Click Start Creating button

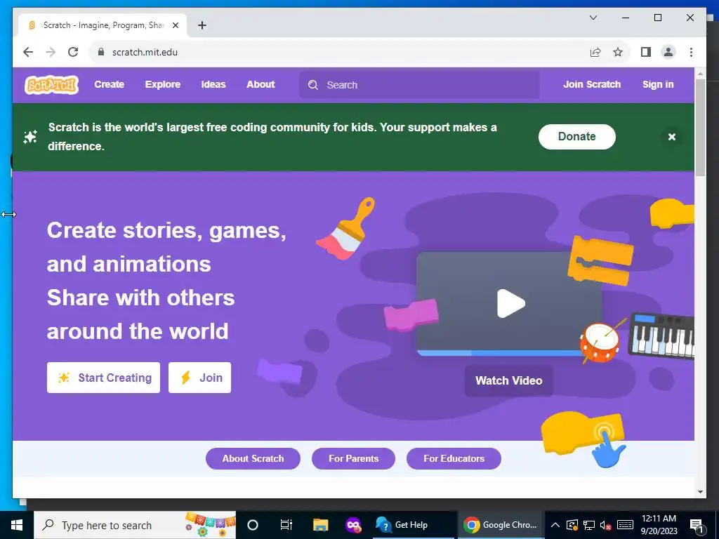tap(104, 378)
